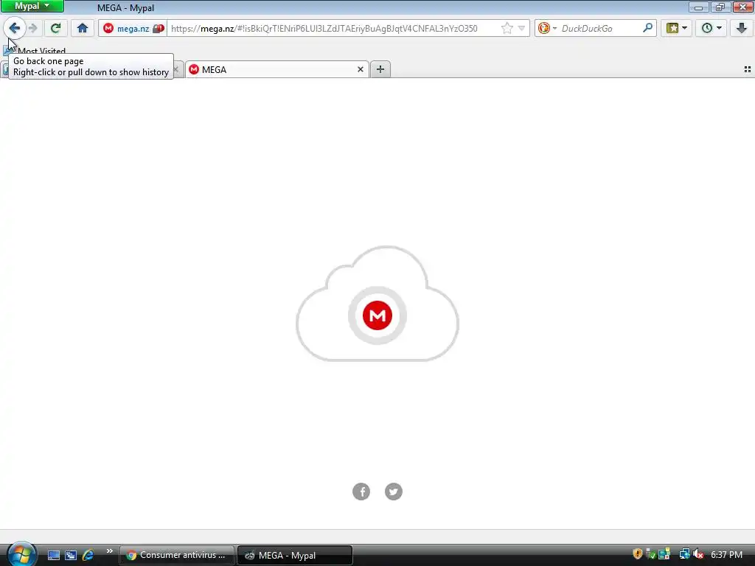Image resolution: width=755 pixels, height=566 pixels.
Task: Click Switch between windows quick launch icon
Action: pos(71,555)
